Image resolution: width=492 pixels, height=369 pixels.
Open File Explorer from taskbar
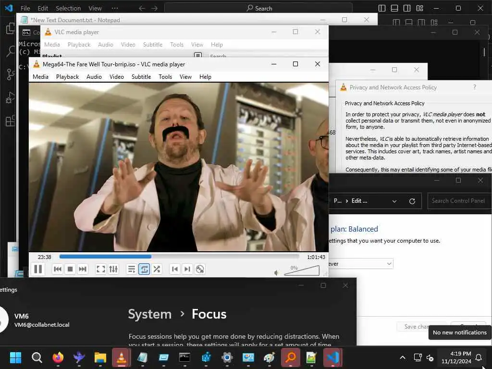[100, 357]
